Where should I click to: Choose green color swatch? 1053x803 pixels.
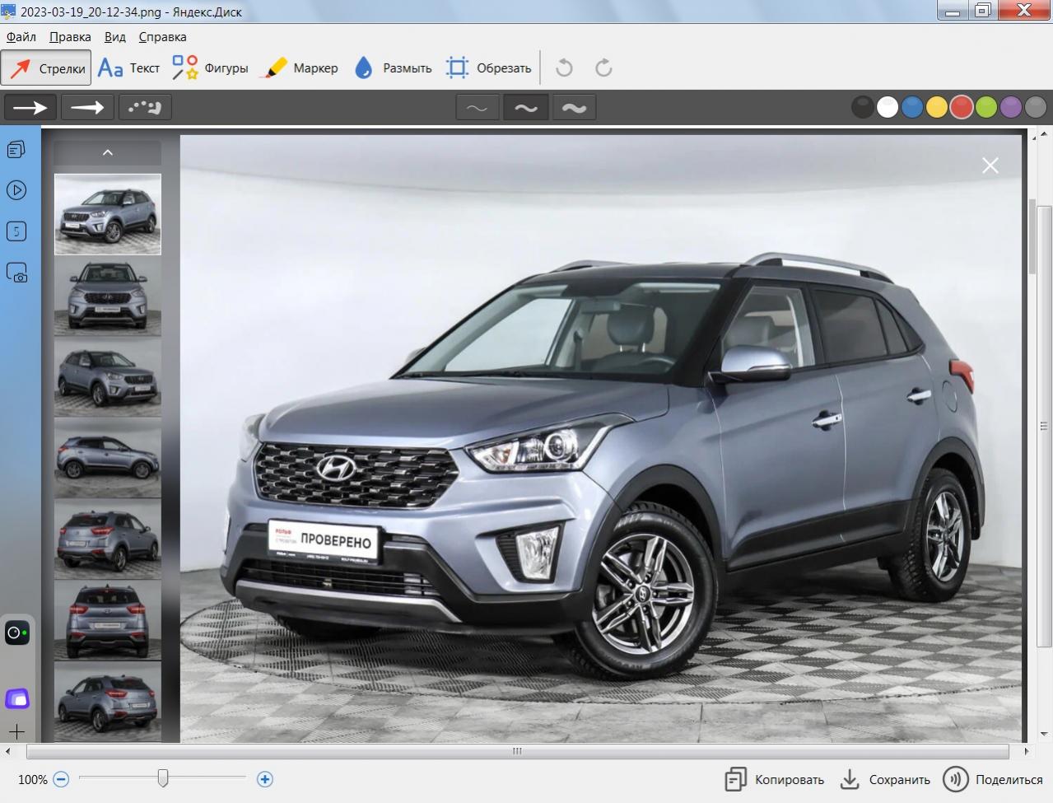[986, 107]
